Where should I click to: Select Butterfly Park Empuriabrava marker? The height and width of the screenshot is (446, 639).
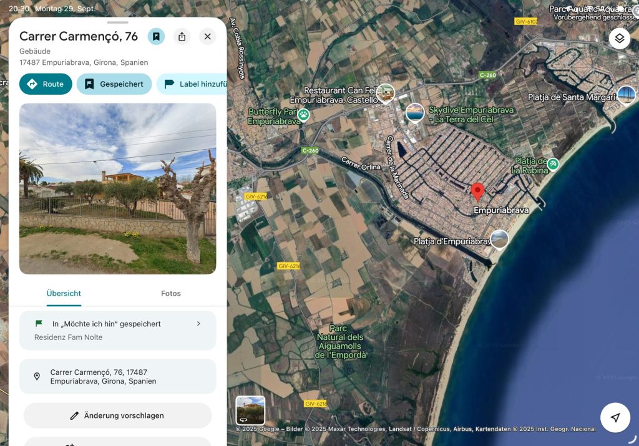pyautogui.click(x=303, y=114)
